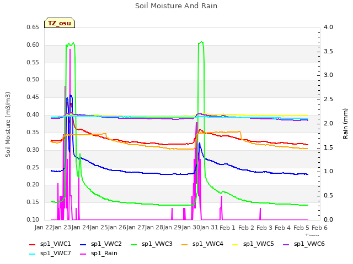Click the sp1_VWC2 legend entry
The image size is (353, 264).
point(101,244)
